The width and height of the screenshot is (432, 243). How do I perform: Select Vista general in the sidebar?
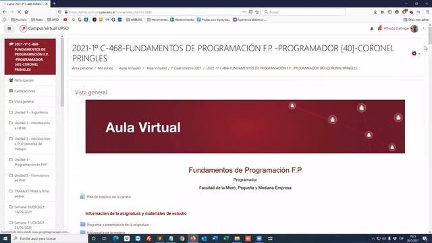[30, 102]
